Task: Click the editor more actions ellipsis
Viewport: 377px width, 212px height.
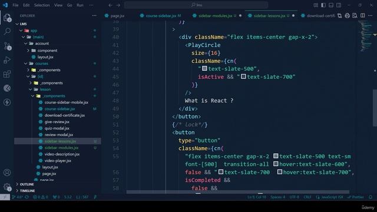Action: 371,16
